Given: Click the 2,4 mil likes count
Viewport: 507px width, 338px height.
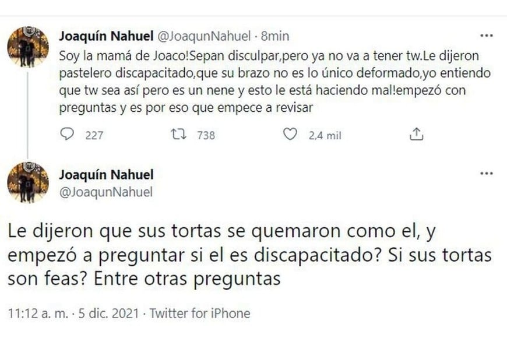Looking at the screenshot, I should [x=325, y=135].
